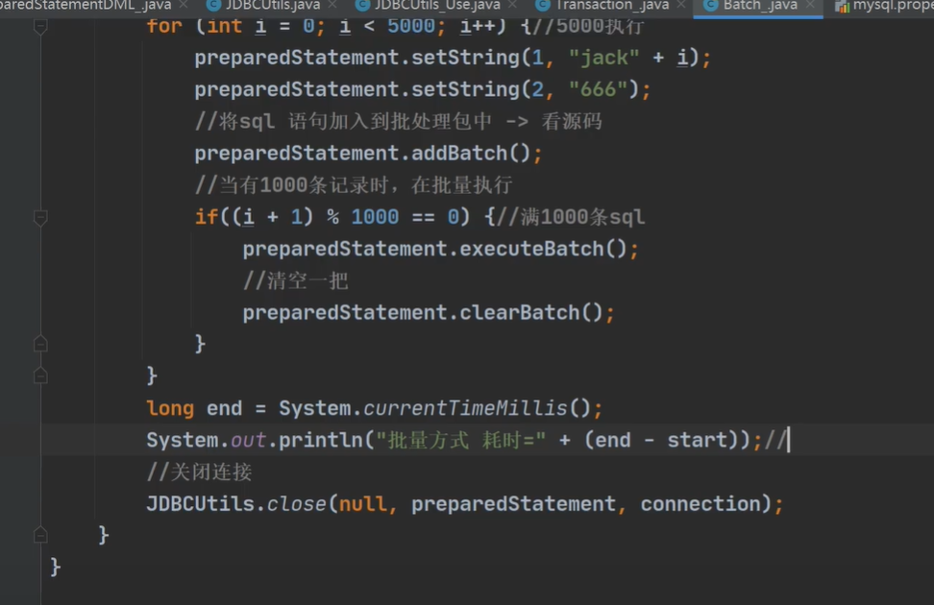Click the fold-end marker beside the if closing brace
Viewport: 934px width, 605px height.
pyautogui.click(x=40, y=344)
